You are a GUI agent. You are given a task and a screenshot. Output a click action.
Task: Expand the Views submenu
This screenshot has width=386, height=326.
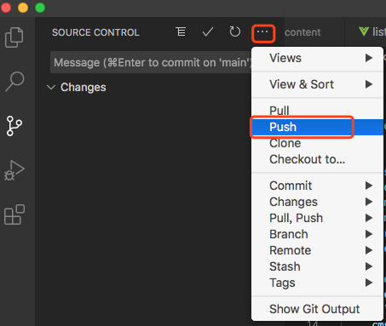(317, 58)
